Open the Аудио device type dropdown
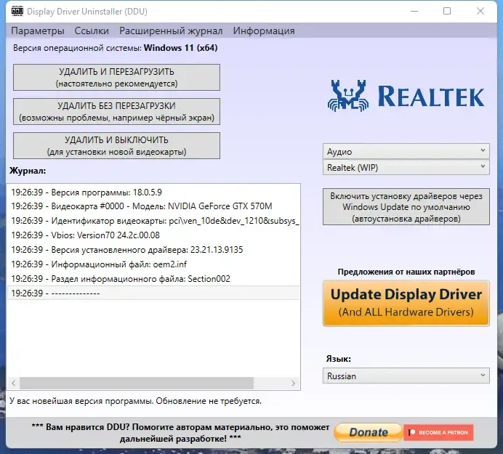 coord(406,151)
